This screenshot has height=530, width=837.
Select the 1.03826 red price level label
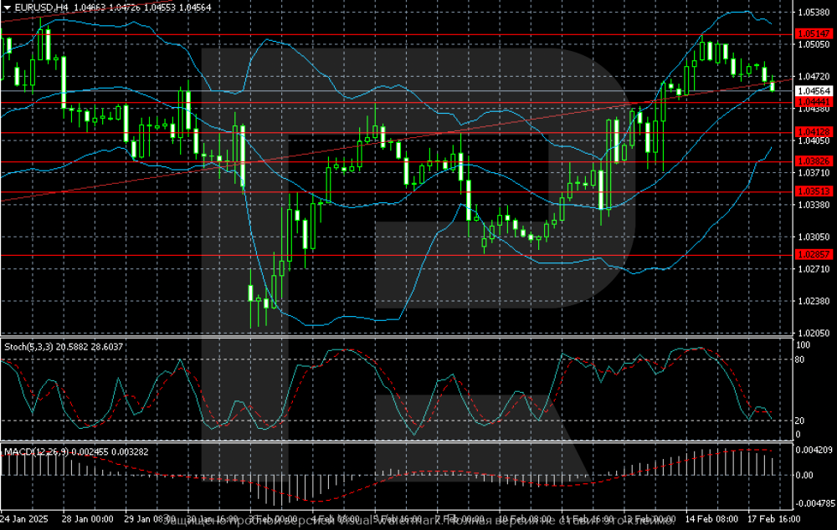tap(814, 161)
